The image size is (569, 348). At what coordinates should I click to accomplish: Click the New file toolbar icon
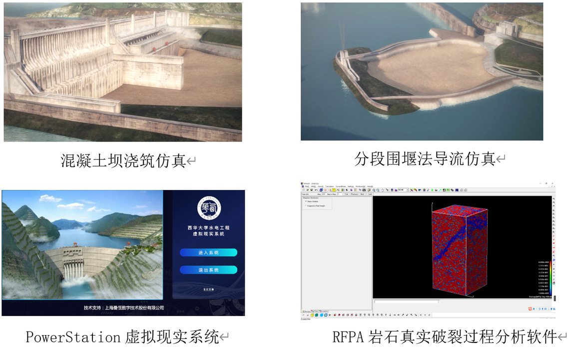click(x=303, y=190)
